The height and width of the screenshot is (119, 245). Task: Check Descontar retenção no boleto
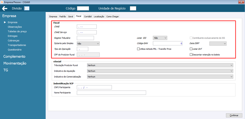click(191, 55)
